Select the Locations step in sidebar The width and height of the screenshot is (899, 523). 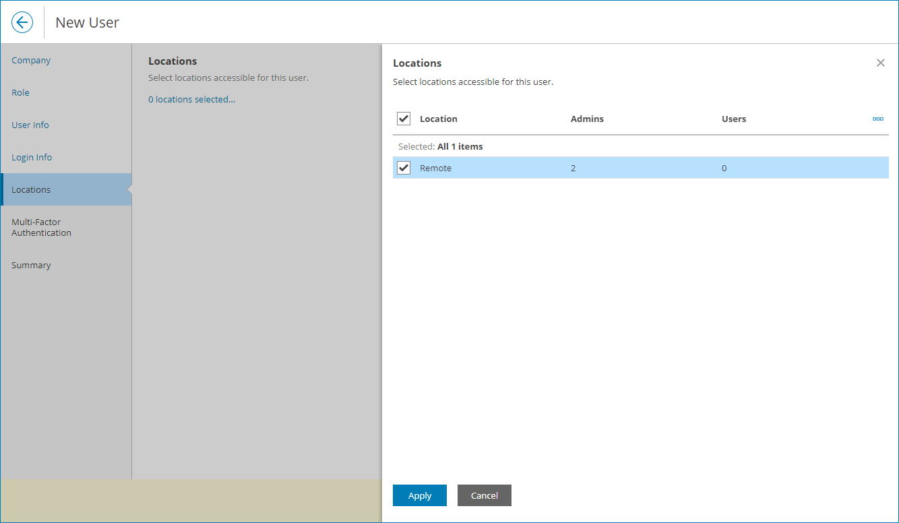click(x=66, y=189)
